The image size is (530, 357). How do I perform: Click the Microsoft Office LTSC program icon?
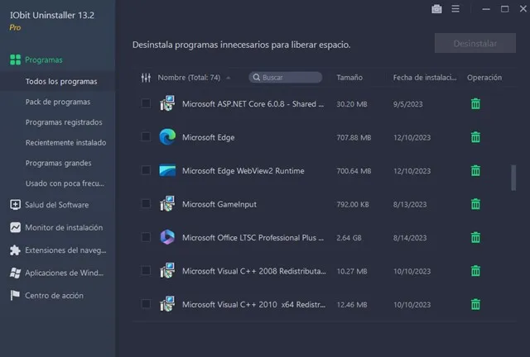[167, 237]
